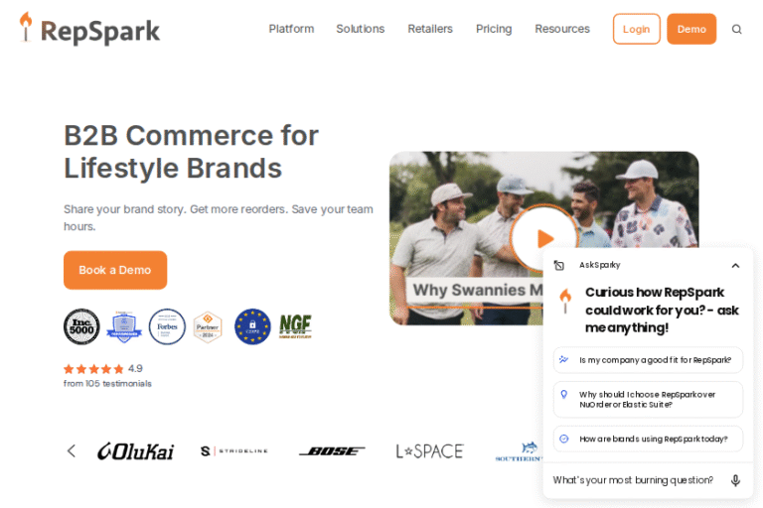Click the previous arrow in brand carousel

[72, 451]
